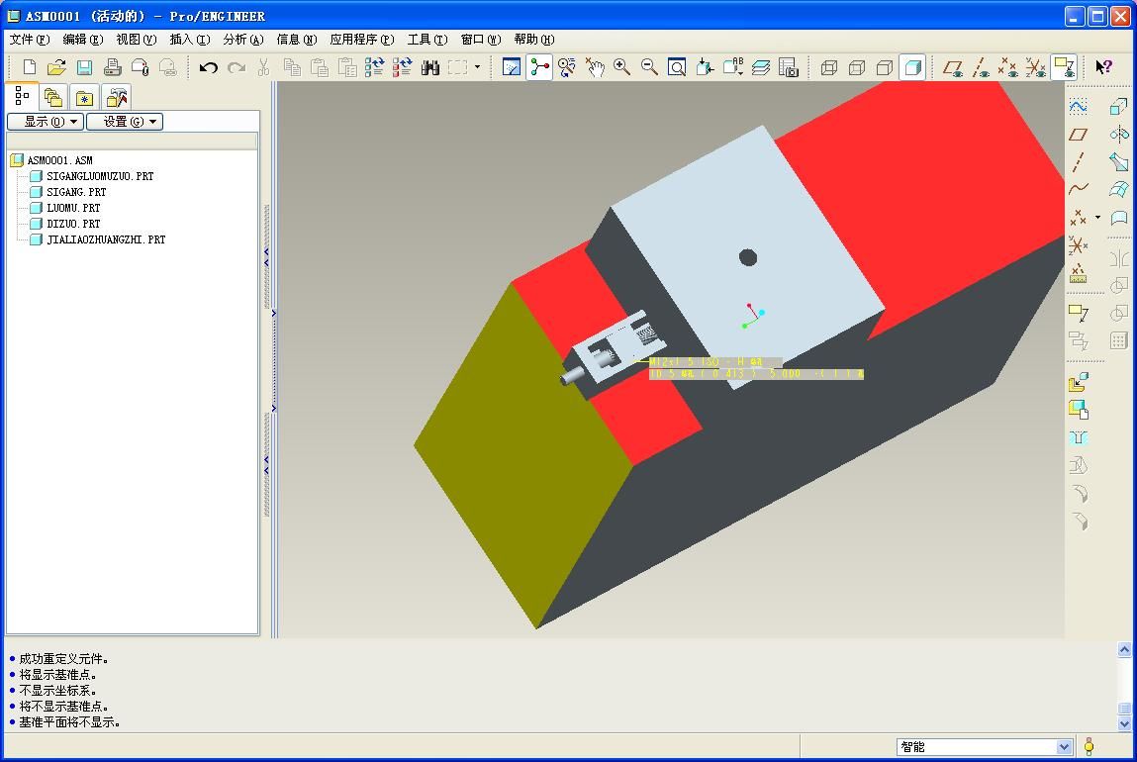Select SIGANGLUOMUZUO.PRT in model tree

[x=100, y=176]
